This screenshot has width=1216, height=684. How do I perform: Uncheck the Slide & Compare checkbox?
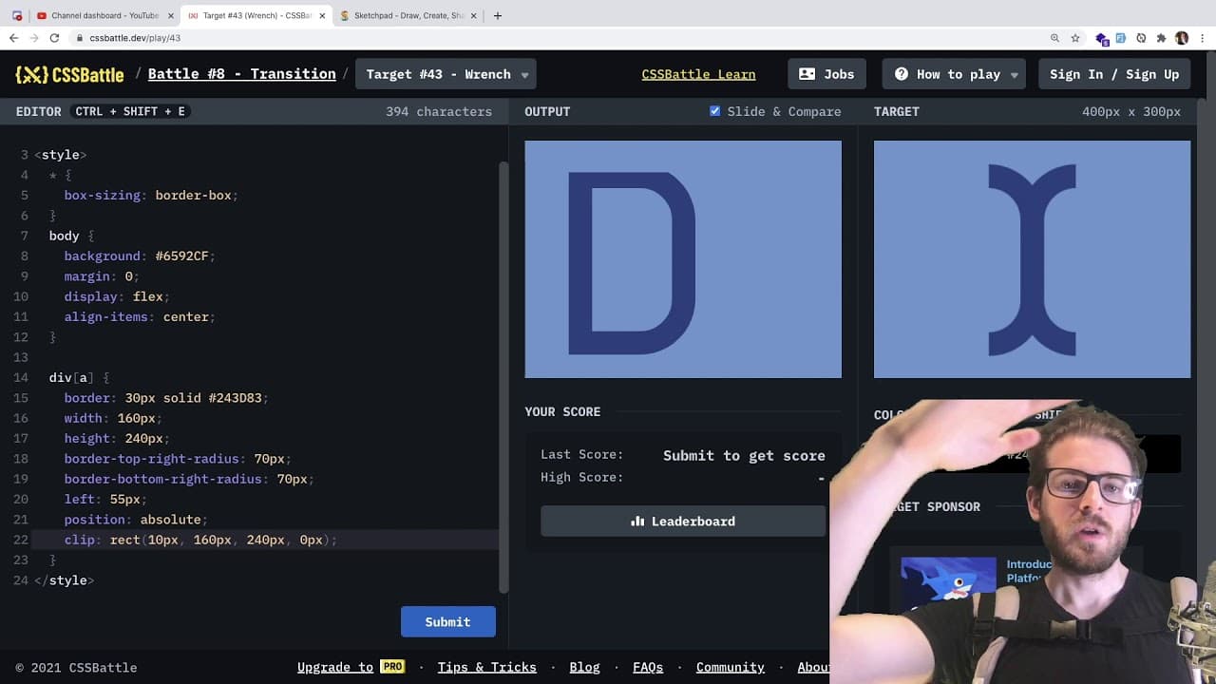714,111
